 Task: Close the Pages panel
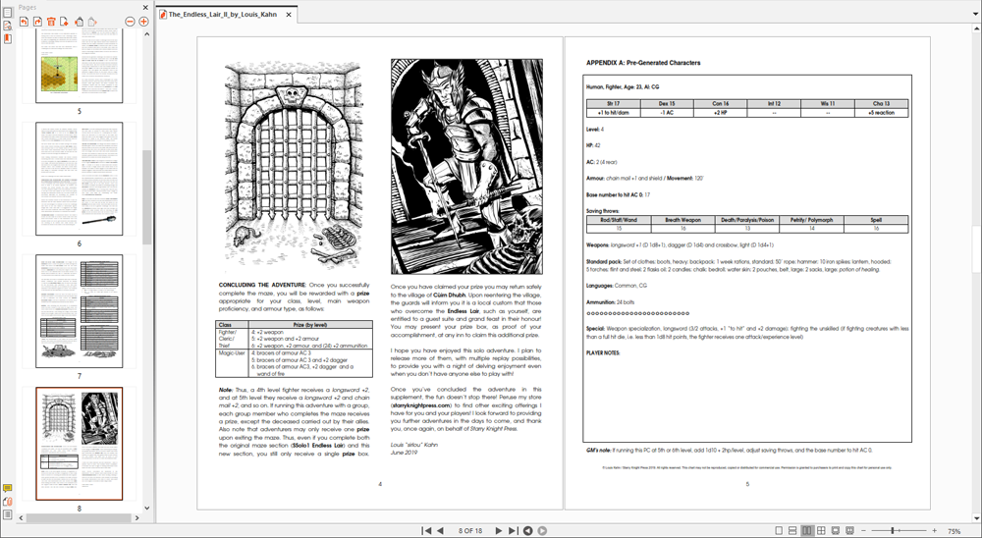click(x=146, y=7)
